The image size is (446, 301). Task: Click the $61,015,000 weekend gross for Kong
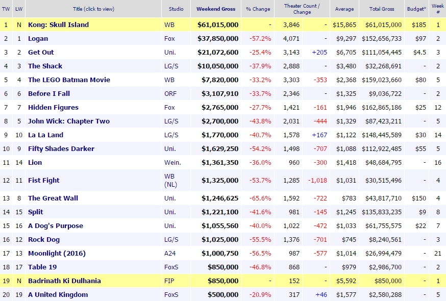[218, 25]
